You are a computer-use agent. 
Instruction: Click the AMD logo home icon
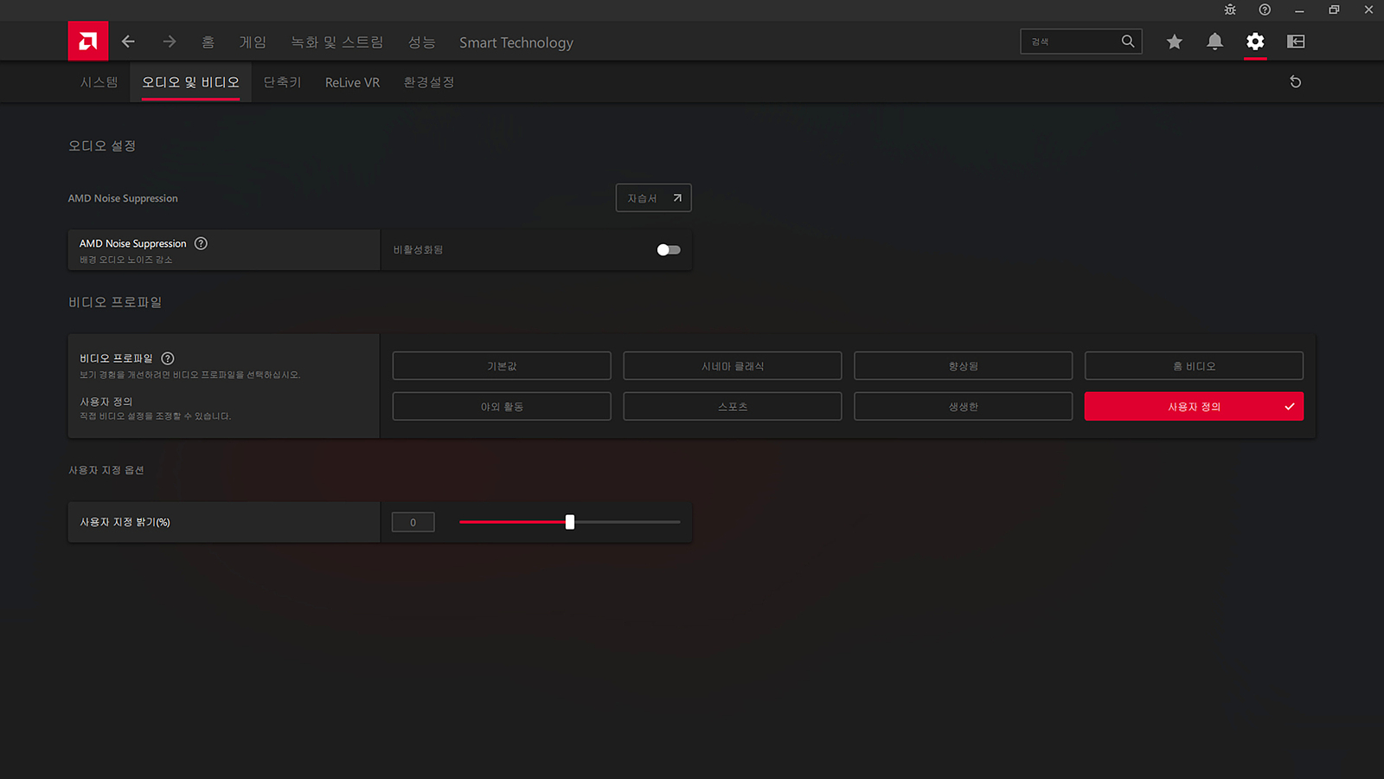click(x=88, y=42)
